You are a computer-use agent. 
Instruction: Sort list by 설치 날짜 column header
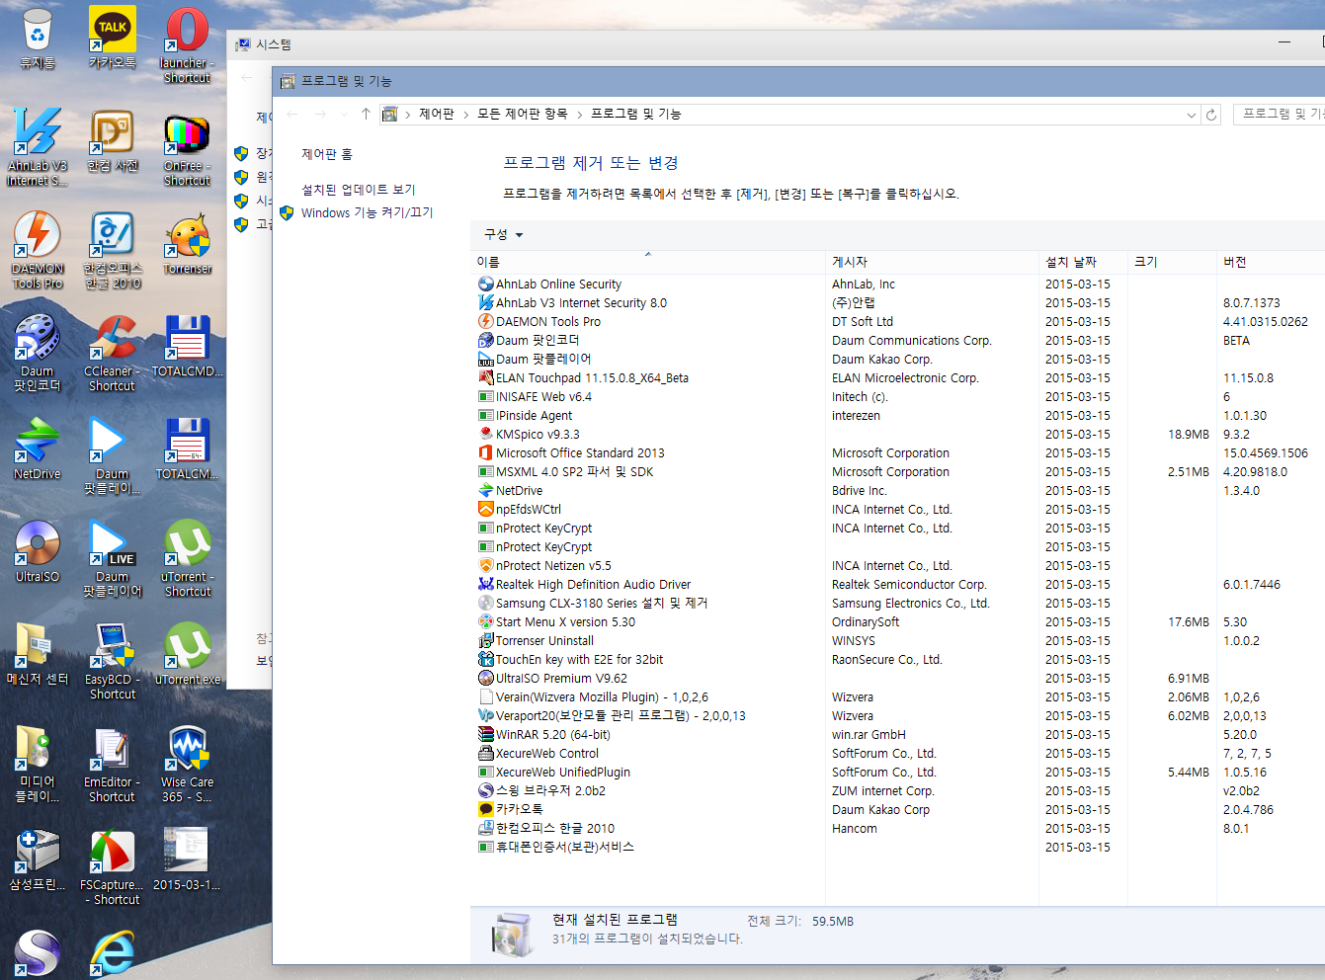click(x=1083, y=262)
